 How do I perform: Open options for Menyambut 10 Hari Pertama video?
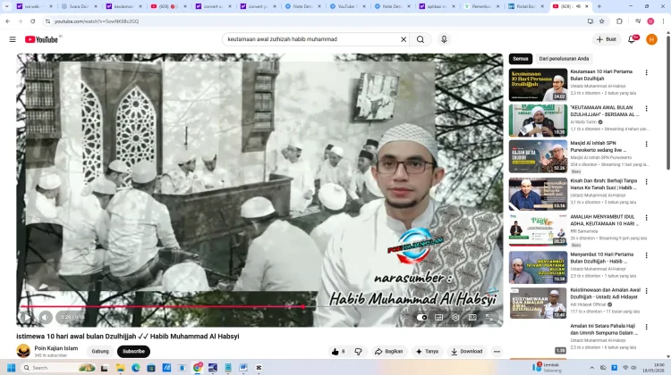(646, 255)
